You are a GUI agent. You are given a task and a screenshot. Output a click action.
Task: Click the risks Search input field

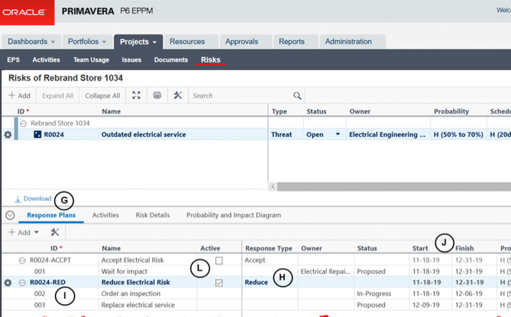click(241, 96)
